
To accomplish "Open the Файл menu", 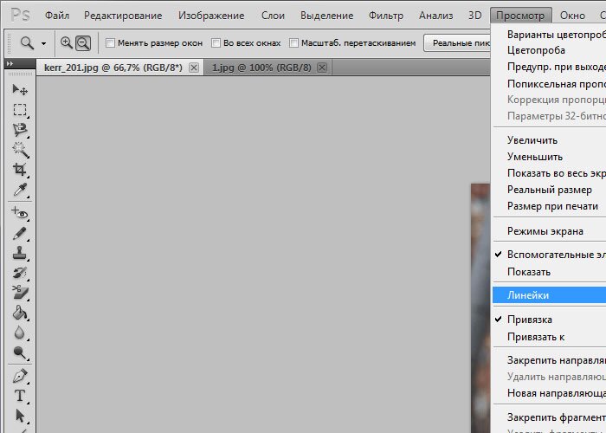I will [57, 16].
